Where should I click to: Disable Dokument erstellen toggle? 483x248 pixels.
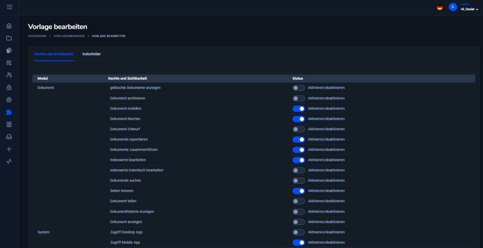[x=299, y=108]
